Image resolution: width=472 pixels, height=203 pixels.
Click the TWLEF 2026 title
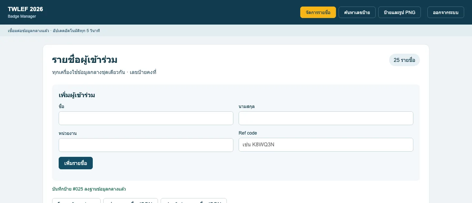25,9
